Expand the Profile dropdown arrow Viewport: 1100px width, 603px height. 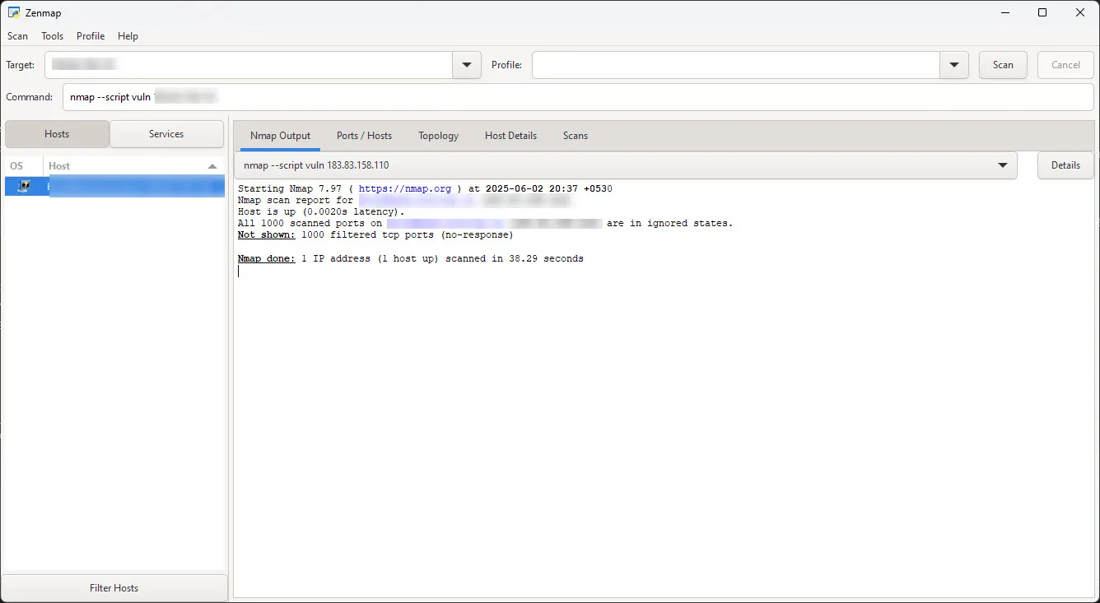pos(954,65)
